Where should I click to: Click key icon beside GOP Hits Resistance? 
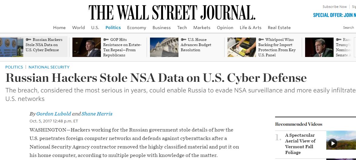[106, 40]
